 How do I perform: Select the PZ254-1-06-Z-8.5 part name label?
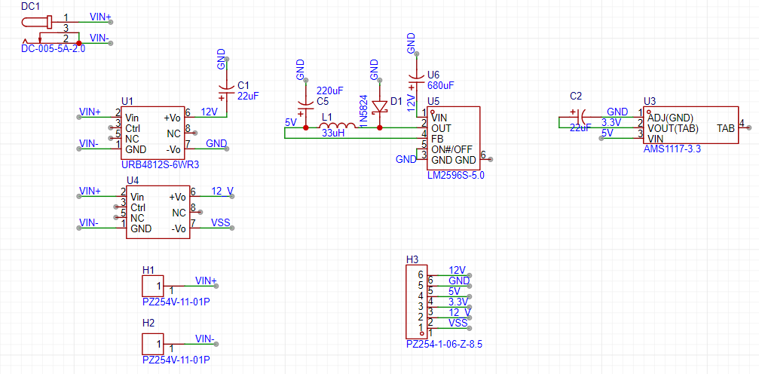444,344
